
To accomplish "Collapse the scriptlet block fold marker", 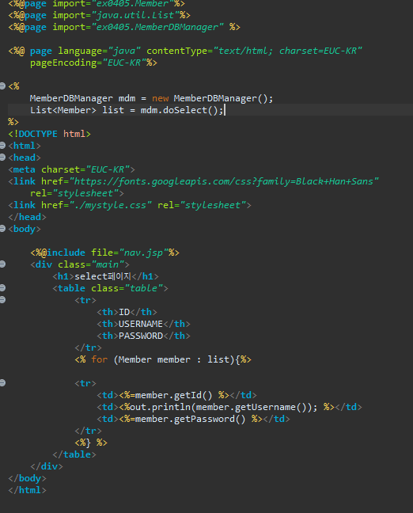I will 2,86.
